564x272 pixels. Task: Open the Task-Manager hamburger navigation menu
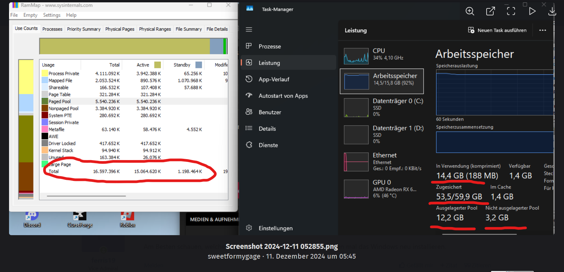[249, 29]
